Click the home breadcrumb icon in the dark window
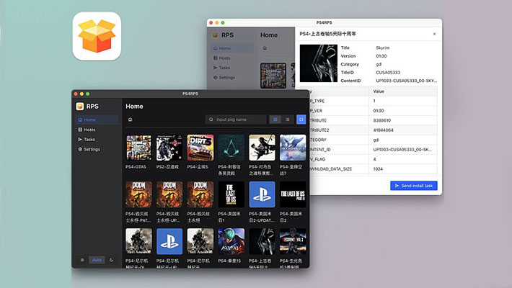 coord(131,120)
